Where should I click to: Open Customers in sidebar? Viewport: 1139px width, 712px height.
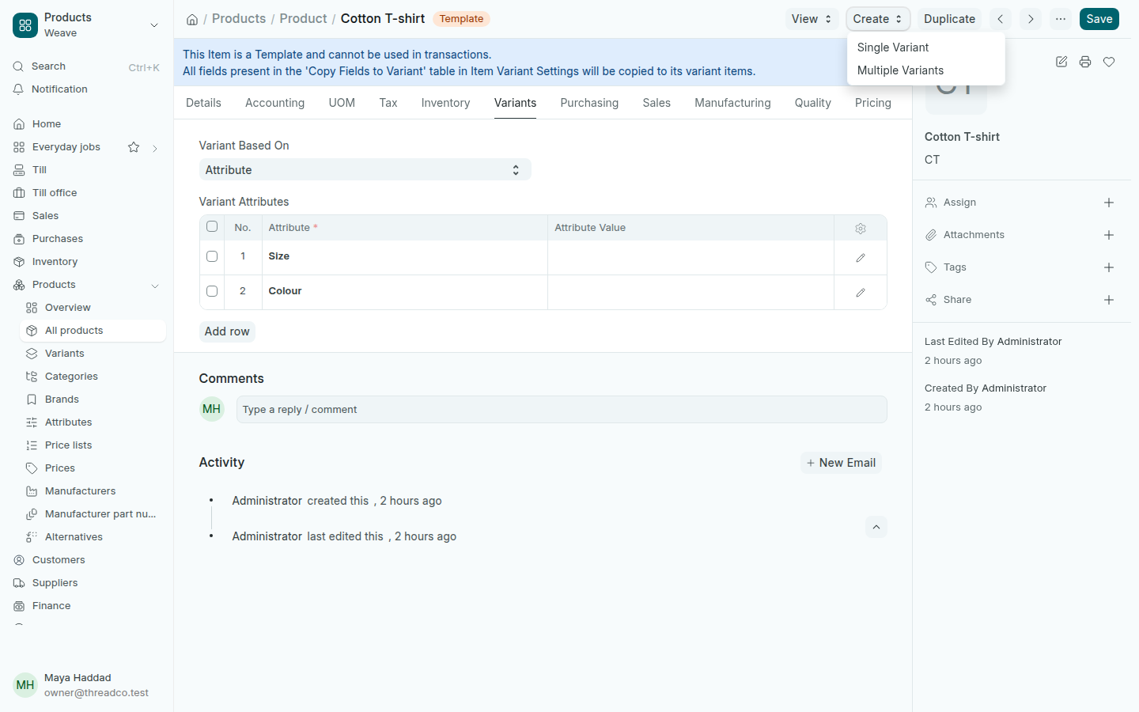(x=86, y=560)
